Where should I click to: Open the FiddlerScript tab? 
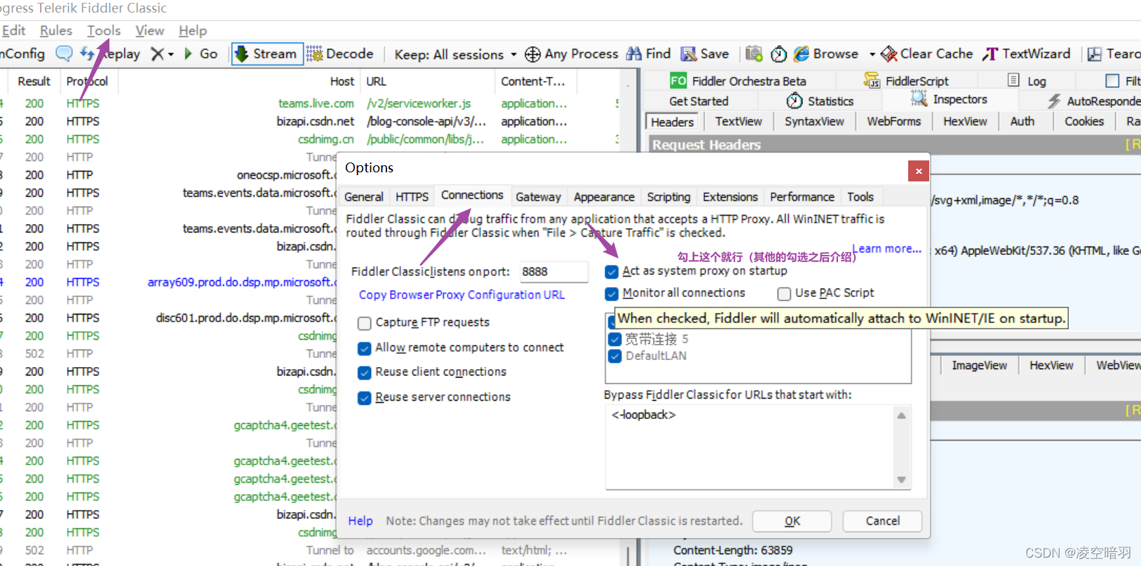click(906, 81)
